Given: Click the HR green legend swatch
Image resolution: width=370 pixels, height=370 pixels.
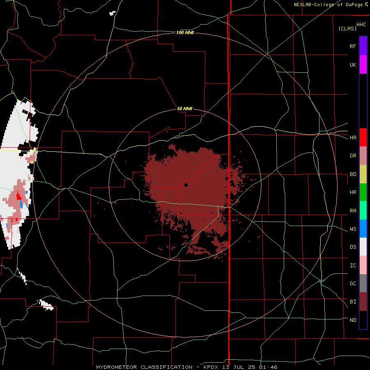Looking at the screenshot, I should 363,192.
